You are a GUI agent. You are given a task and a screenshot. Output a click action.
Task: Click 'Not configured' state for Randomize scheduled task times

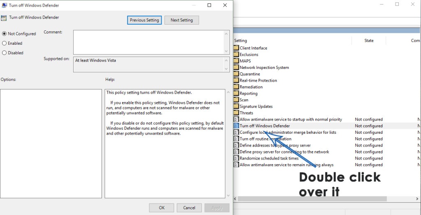[x=369, y=158]
